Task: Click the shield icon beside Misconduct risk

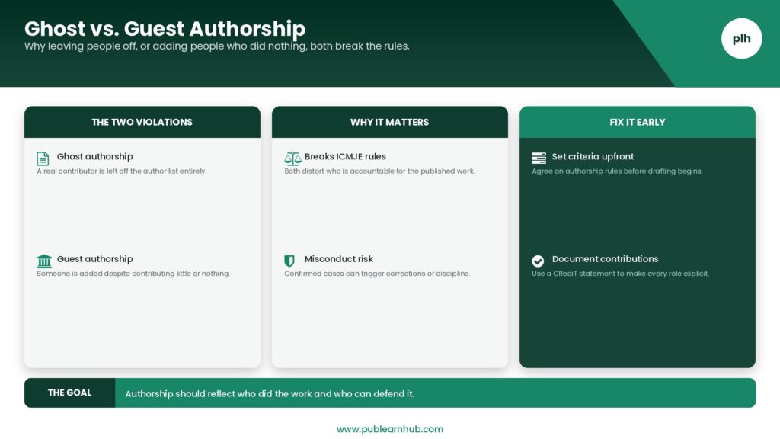Action: click(x=289, y=261)
